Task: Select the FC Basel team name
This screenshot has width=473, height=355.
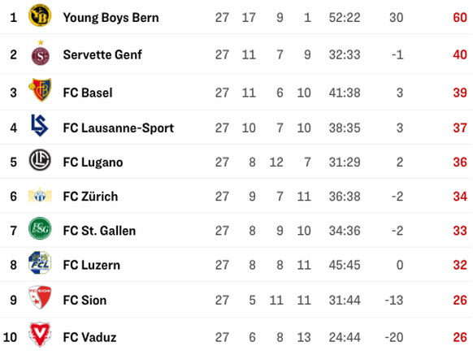Action: click(88, 93)
